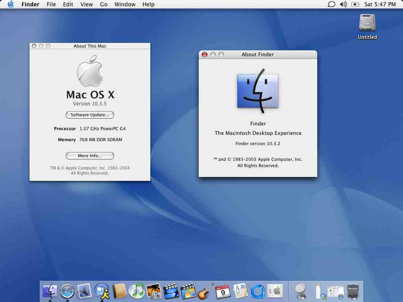Click the More Info button
This screenshot has height=302, width=403.
pyautogui.click(x=90, y=156)
